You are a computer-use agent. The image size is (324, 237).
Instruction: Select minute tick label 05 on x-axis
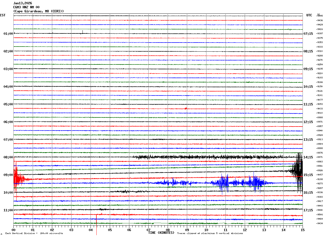point(110,230)
